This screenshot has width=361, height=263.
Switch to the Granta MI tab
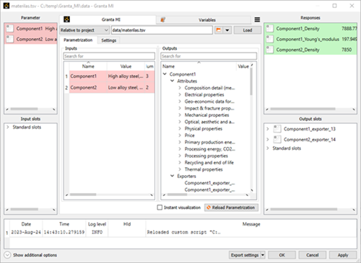coord(108,19)
